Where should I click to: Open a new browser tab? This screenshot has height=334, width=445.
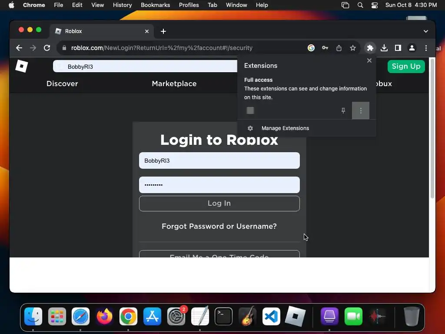tap(163, 31)
